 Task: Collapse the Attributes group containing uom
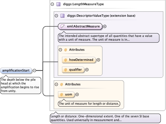click(x=56, y=84)
